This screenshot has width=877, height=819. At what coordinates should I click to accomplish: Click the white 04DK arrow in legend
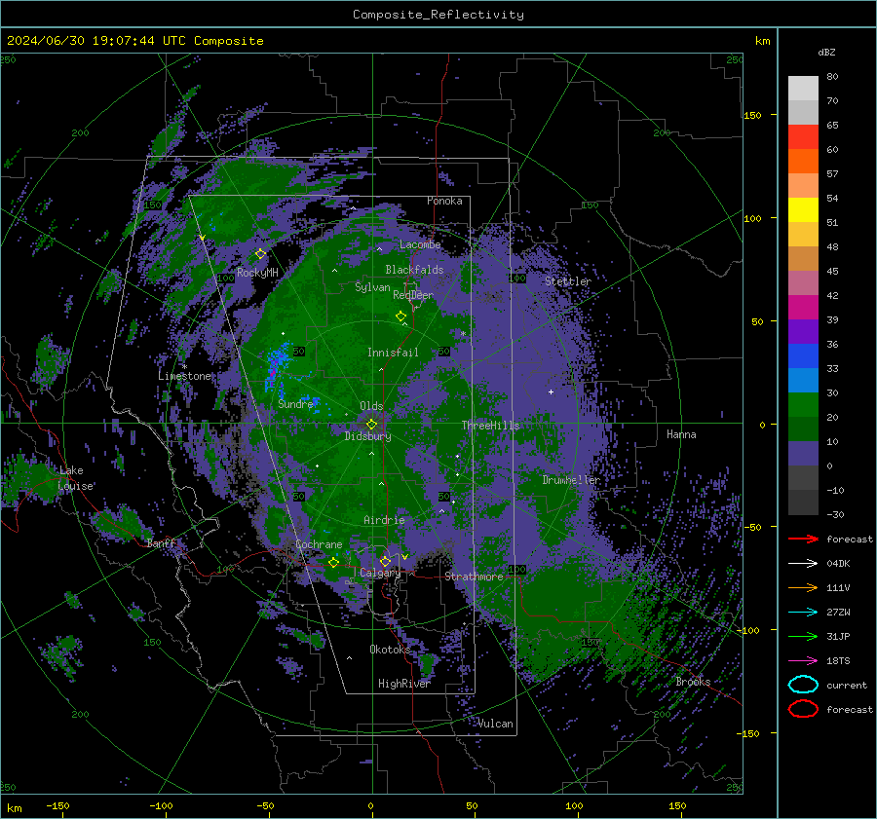pos(803,563)
